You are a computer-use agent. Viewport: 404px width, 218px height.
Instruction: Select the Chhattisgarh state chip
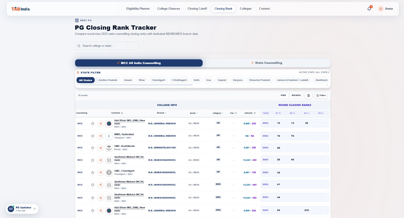click(x=179, y=80)
